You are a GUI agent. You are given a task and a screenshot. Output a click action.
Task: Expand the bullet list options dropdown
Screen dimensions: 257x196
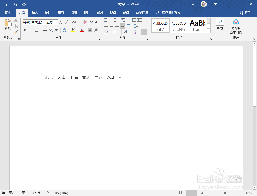[x=110, y=20]
